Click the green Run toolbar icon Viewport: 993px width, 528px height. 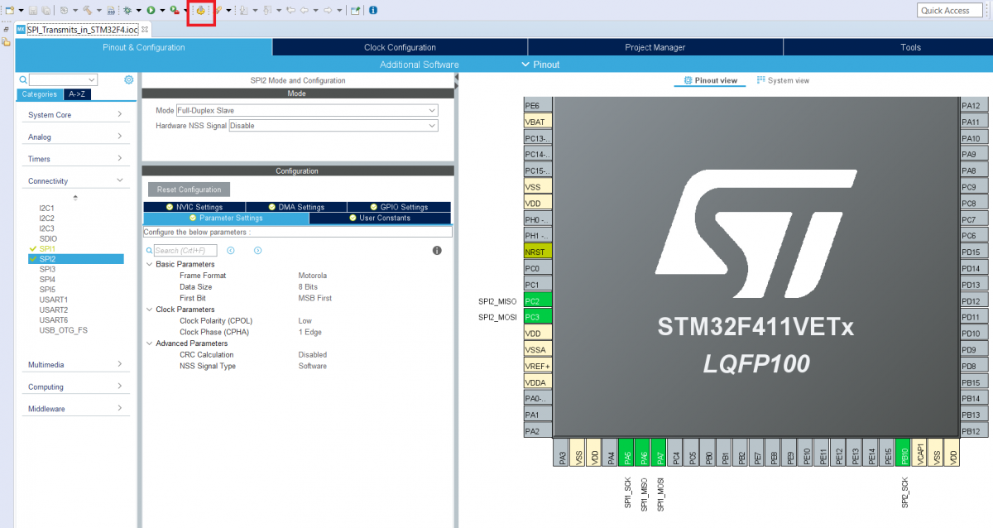[x=151, y=10]
